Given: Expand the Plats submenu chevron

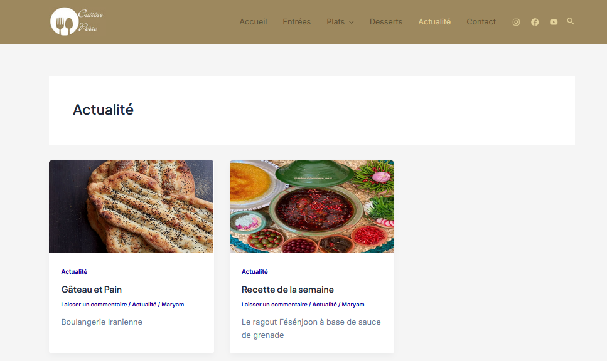Looking at the screenshot, I should point(352,23).
